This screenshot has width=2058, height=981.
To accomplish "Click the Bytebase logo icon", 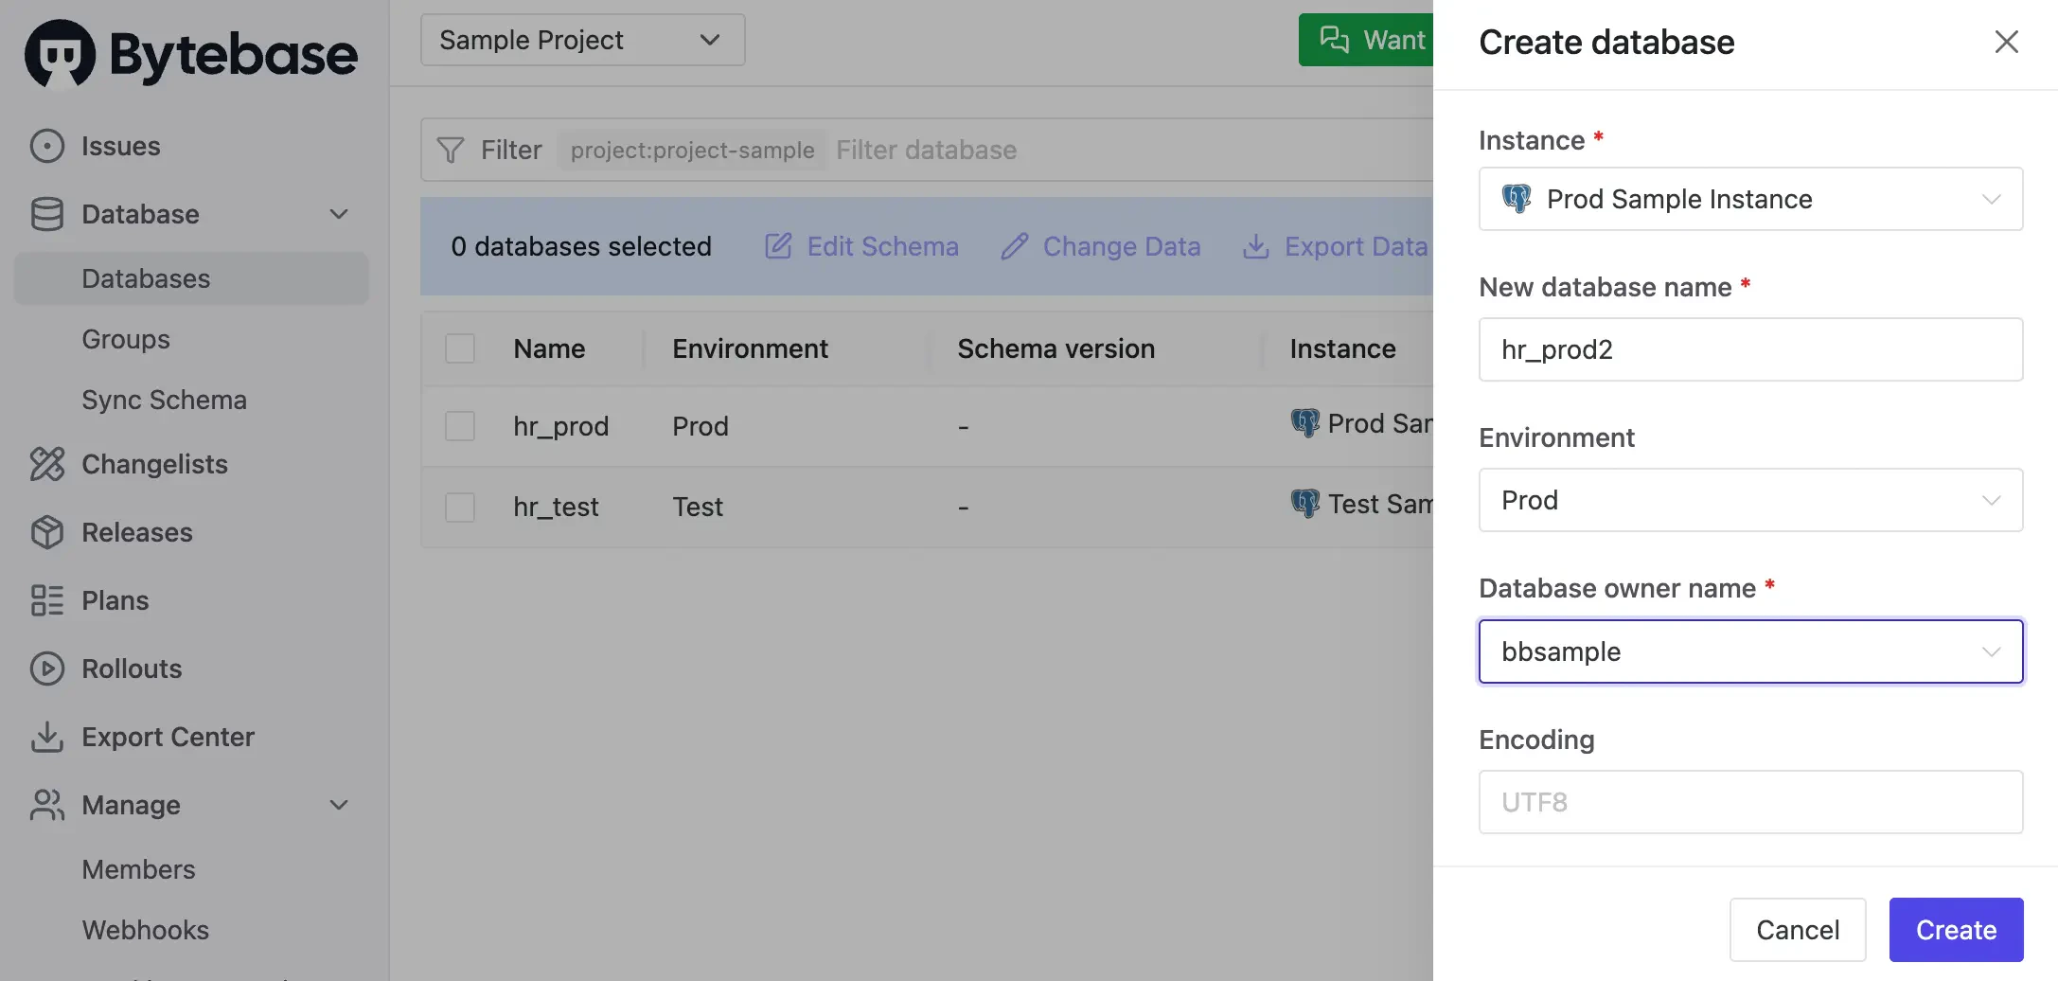I will point(60,53).
